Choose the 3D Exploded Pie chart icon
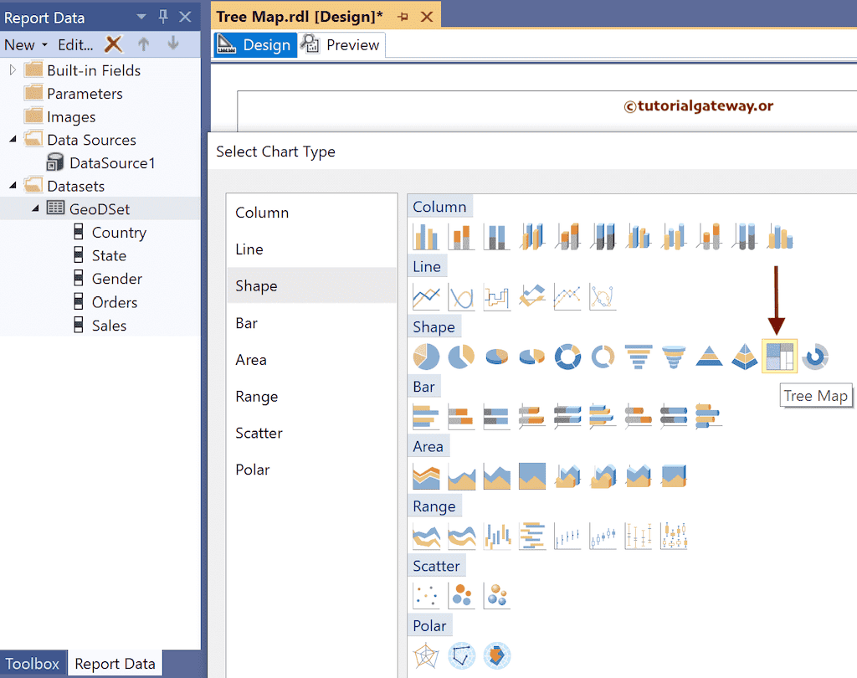This screenshot has height=678, width=857. 531,356
